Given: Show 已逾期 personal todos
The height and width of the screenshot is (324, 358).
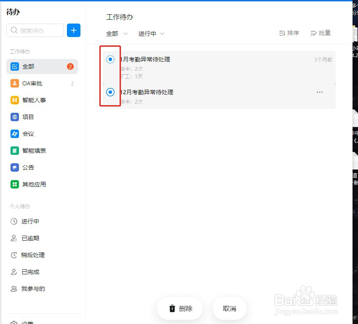Looking at the screenshot, I should (x=42, y=238).
